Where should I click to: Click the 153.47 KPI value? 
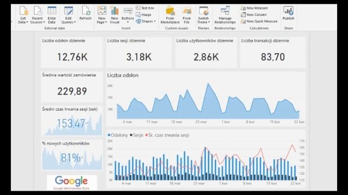(71, 123)
